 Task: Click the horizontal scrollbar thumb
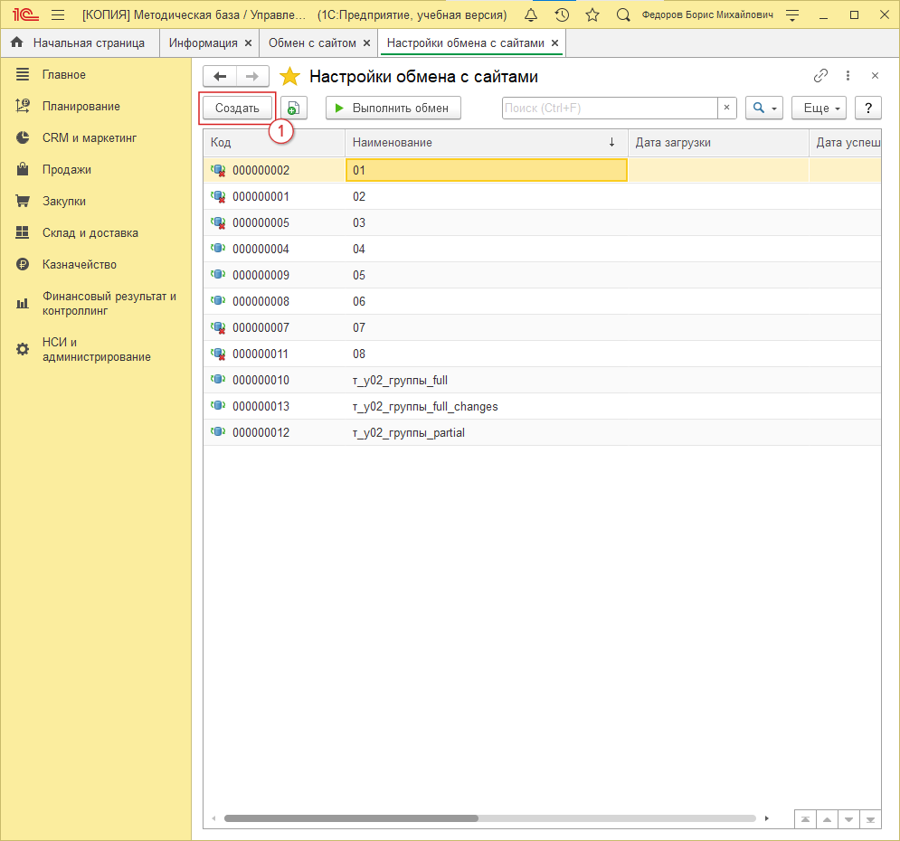click(351, 818)
